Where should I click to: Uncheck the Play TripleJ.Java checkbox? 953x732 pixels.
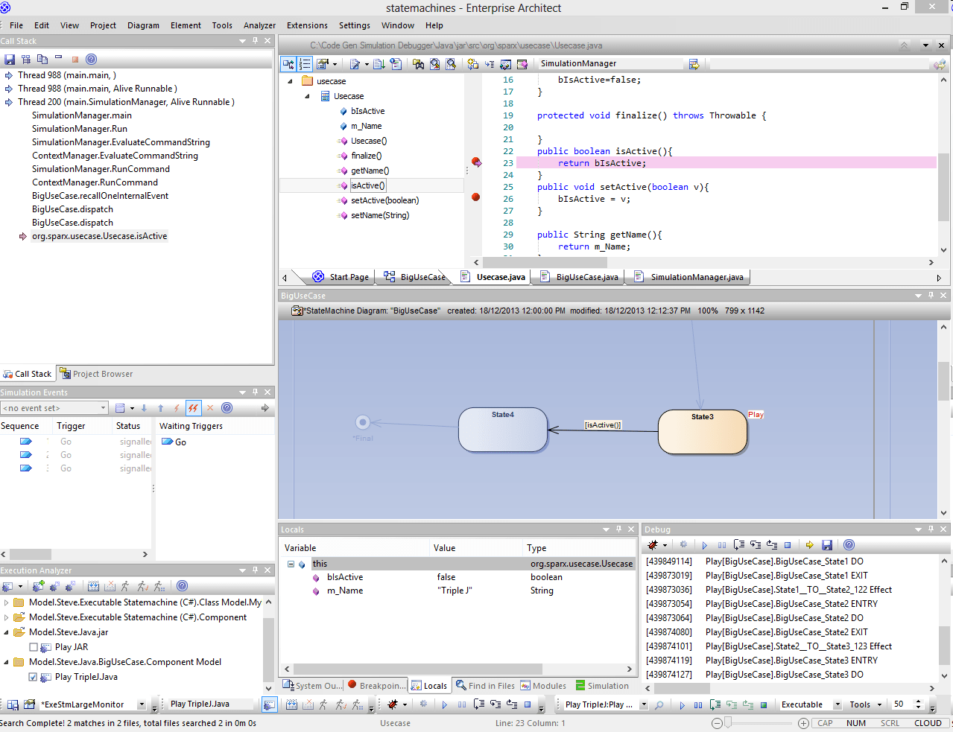33,676
